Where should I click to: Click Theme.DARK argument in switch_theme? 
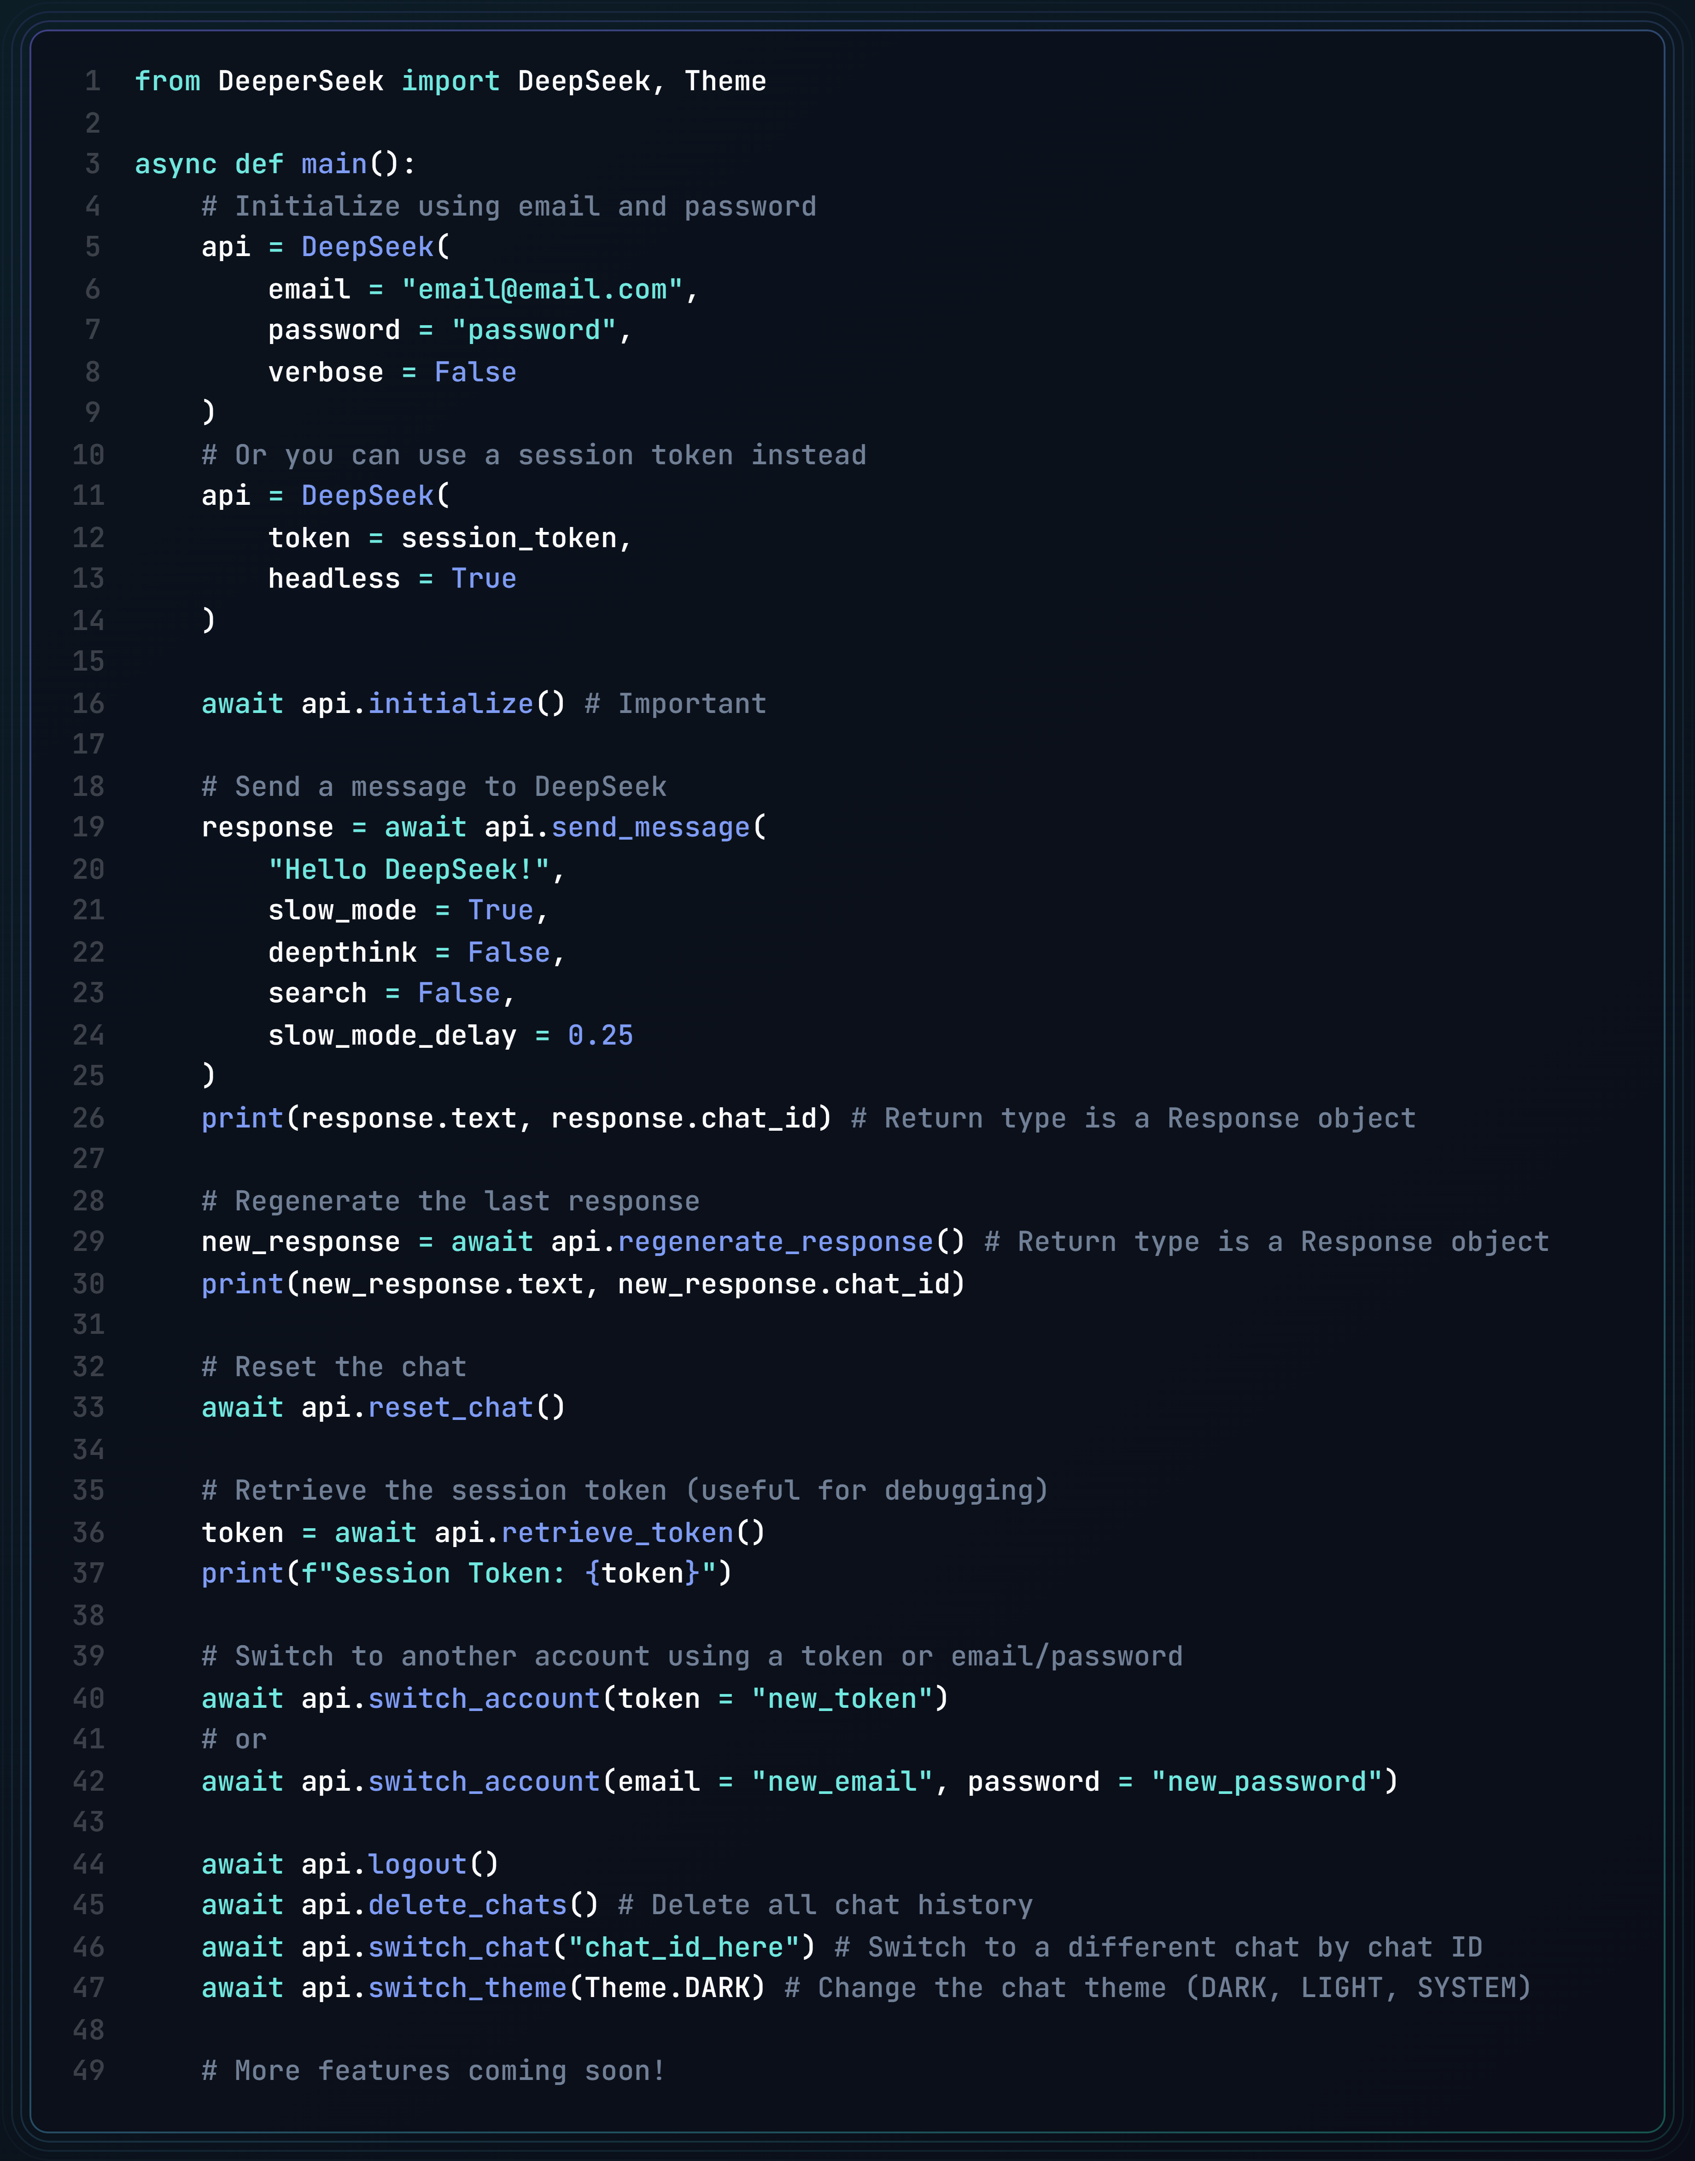pos(667,1988)
